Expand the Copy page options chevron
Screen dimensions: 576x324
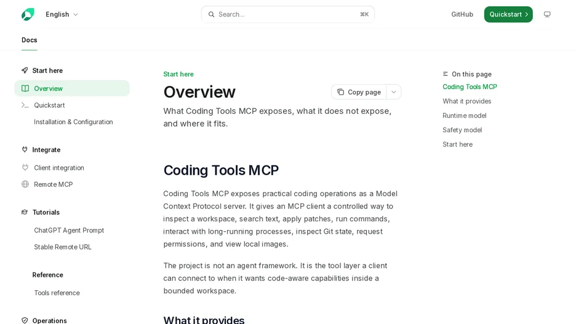[393, 92]
